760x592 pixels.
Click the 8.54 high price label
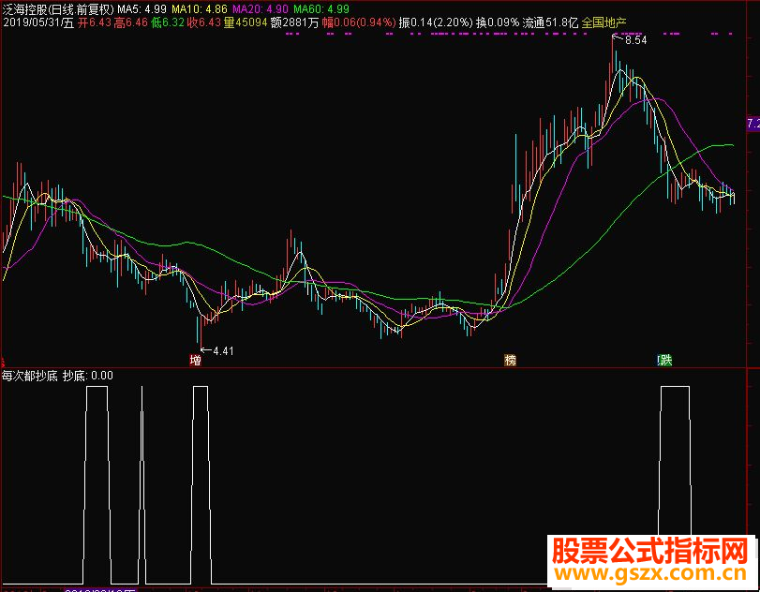(x=636, y=40)
